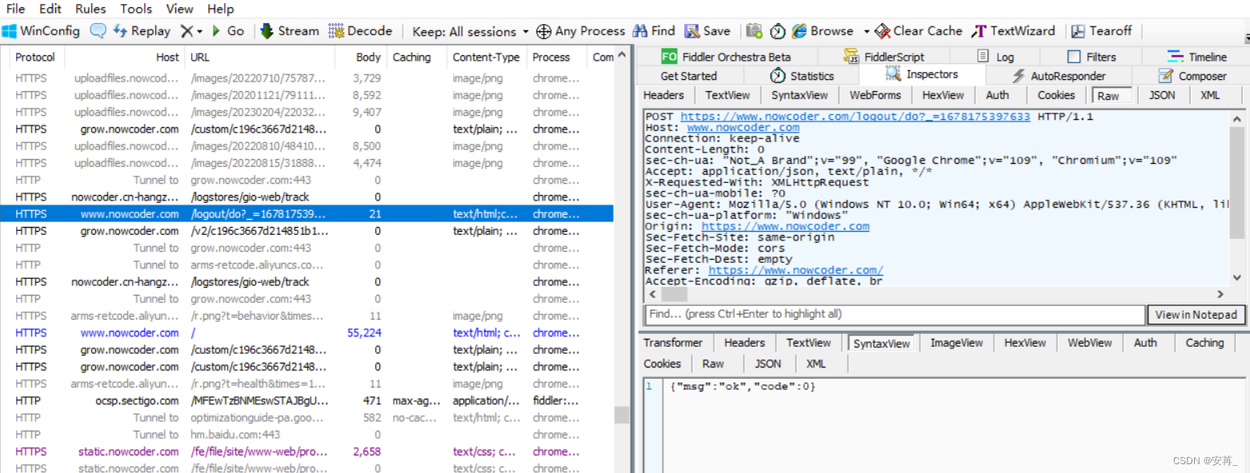The image size is (1250, 473).
Task: Click the Tearoff toolbar button
Action: pyautogui.click(x=1102, y=31)
